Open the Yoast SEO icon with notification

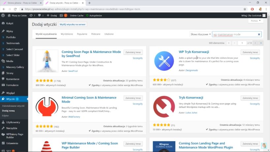coord(63,15)
